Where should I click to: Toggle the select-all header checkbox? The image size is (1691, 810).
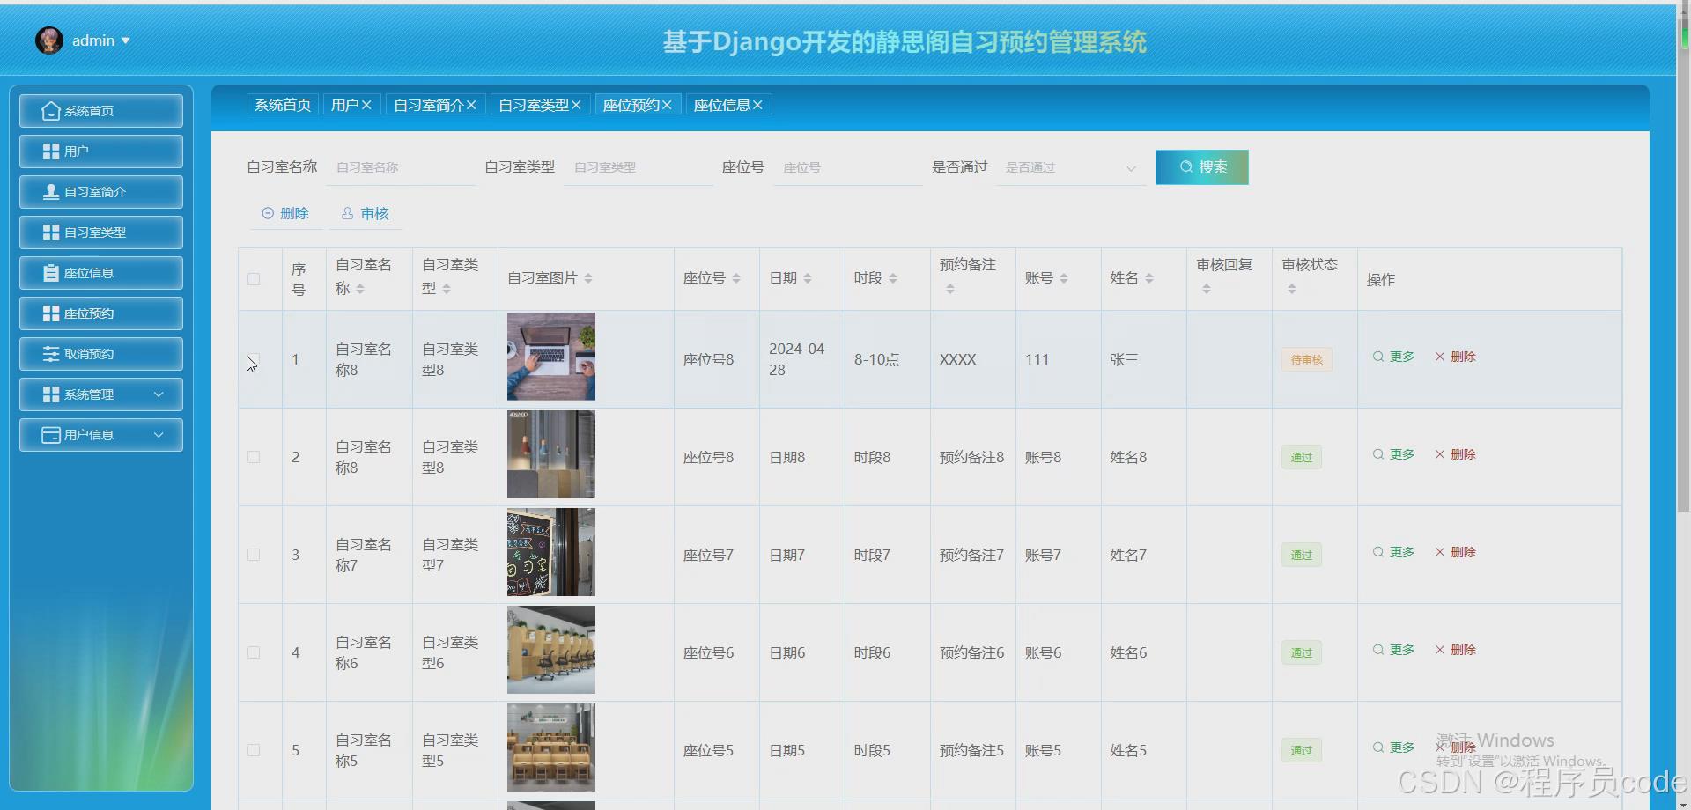[254, 279]
